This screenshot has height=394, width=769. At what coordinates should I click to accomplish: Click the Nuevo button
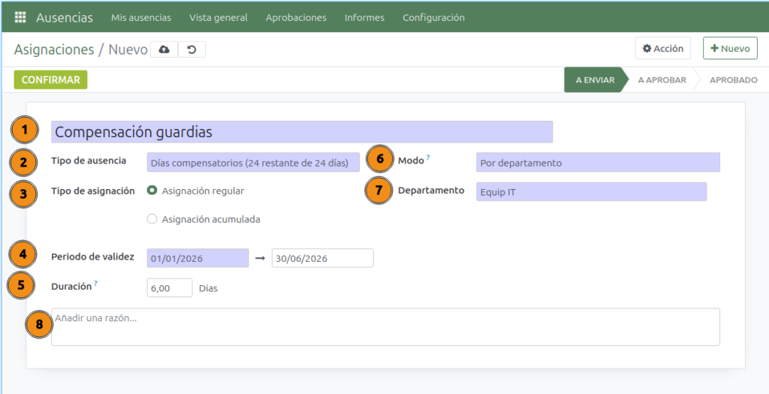pos(729,48)
